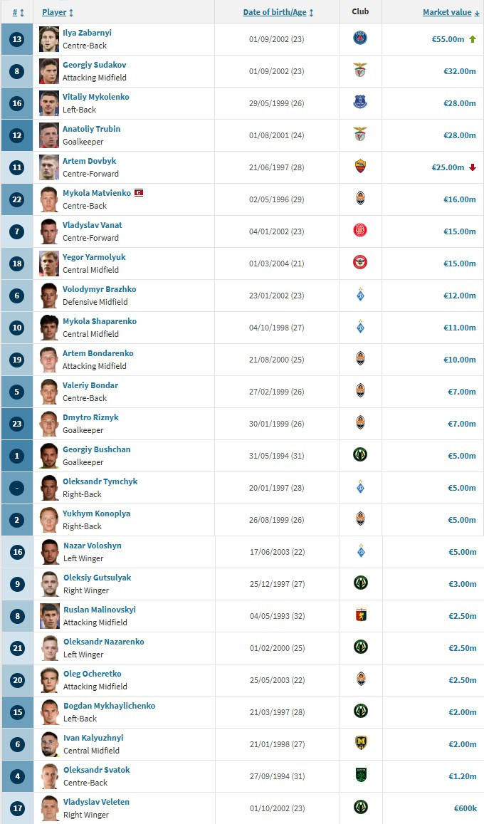Click the Girona crest beside Vladyslav Vanat
Viewport: 484px width, 824px height.
360,231
